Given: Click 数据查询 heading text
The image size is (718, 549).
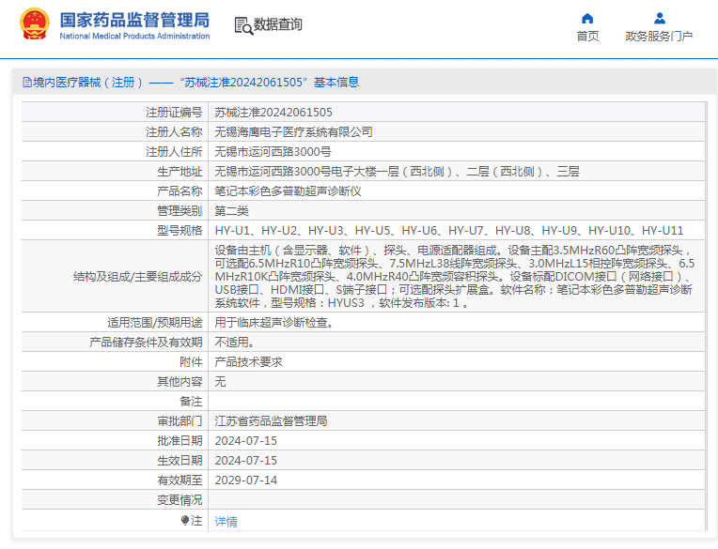Looking at the screenshot, I should 278,24.
